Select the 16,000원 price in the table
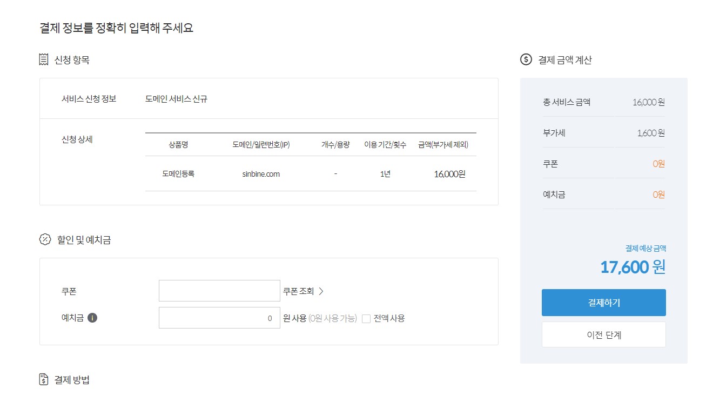Screen dimensions: 706x395 (x=449, y=174)
